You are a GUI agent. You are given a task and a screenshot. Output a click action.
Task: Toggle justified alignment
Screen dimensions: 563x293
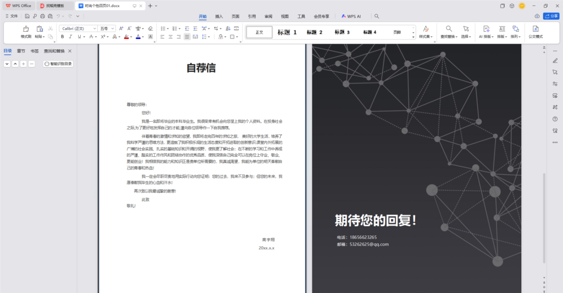187,37
